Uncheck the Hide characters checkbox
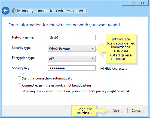The width and height of the screenshot is (150, 118). (102, 69)
